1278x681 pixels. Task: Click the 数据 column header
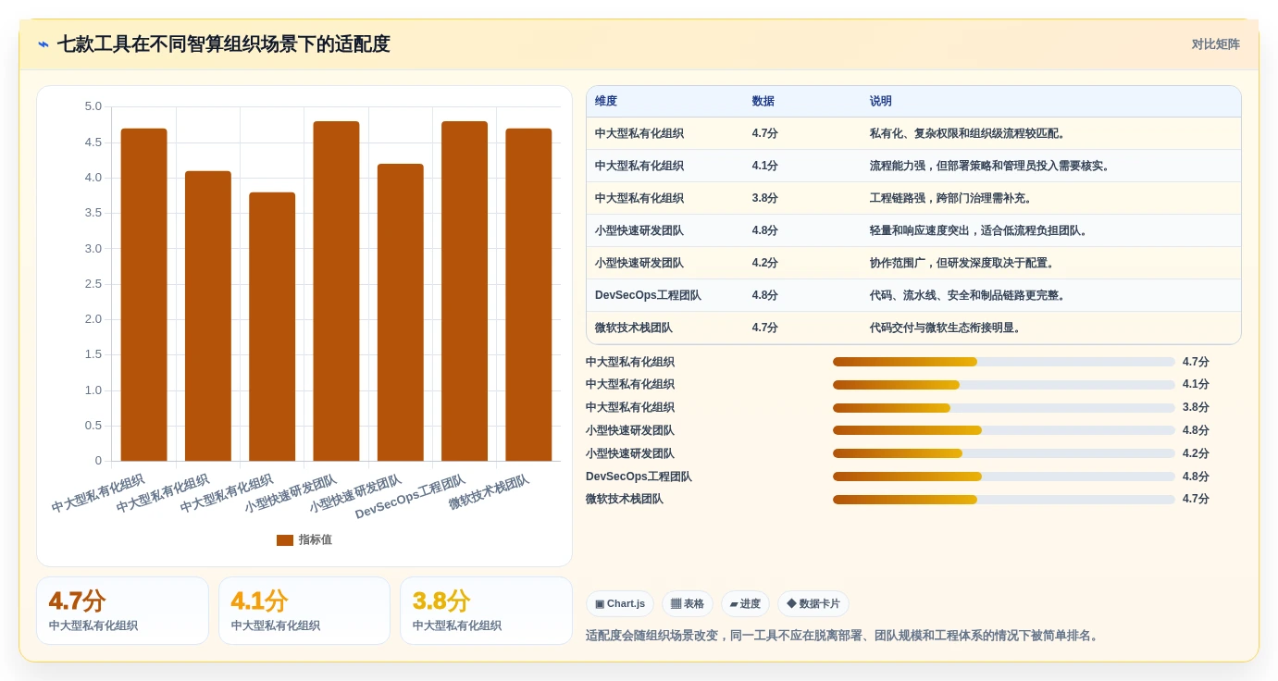(x=763, y=102)
